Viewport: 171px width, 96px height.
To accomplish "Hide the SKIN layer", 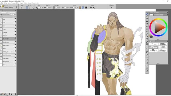I will point(15,25).
